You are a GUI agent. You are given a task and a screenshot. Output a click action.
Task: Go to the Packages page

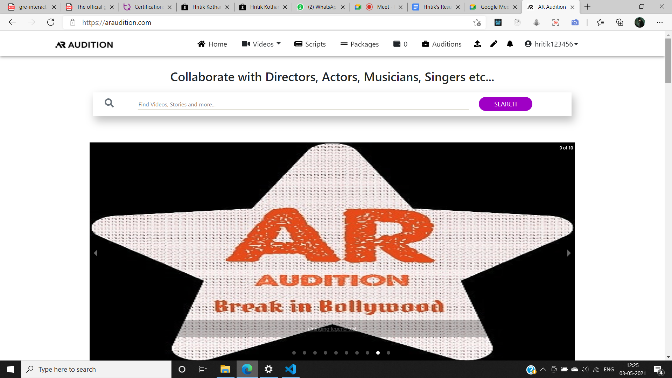click(359, 44)
